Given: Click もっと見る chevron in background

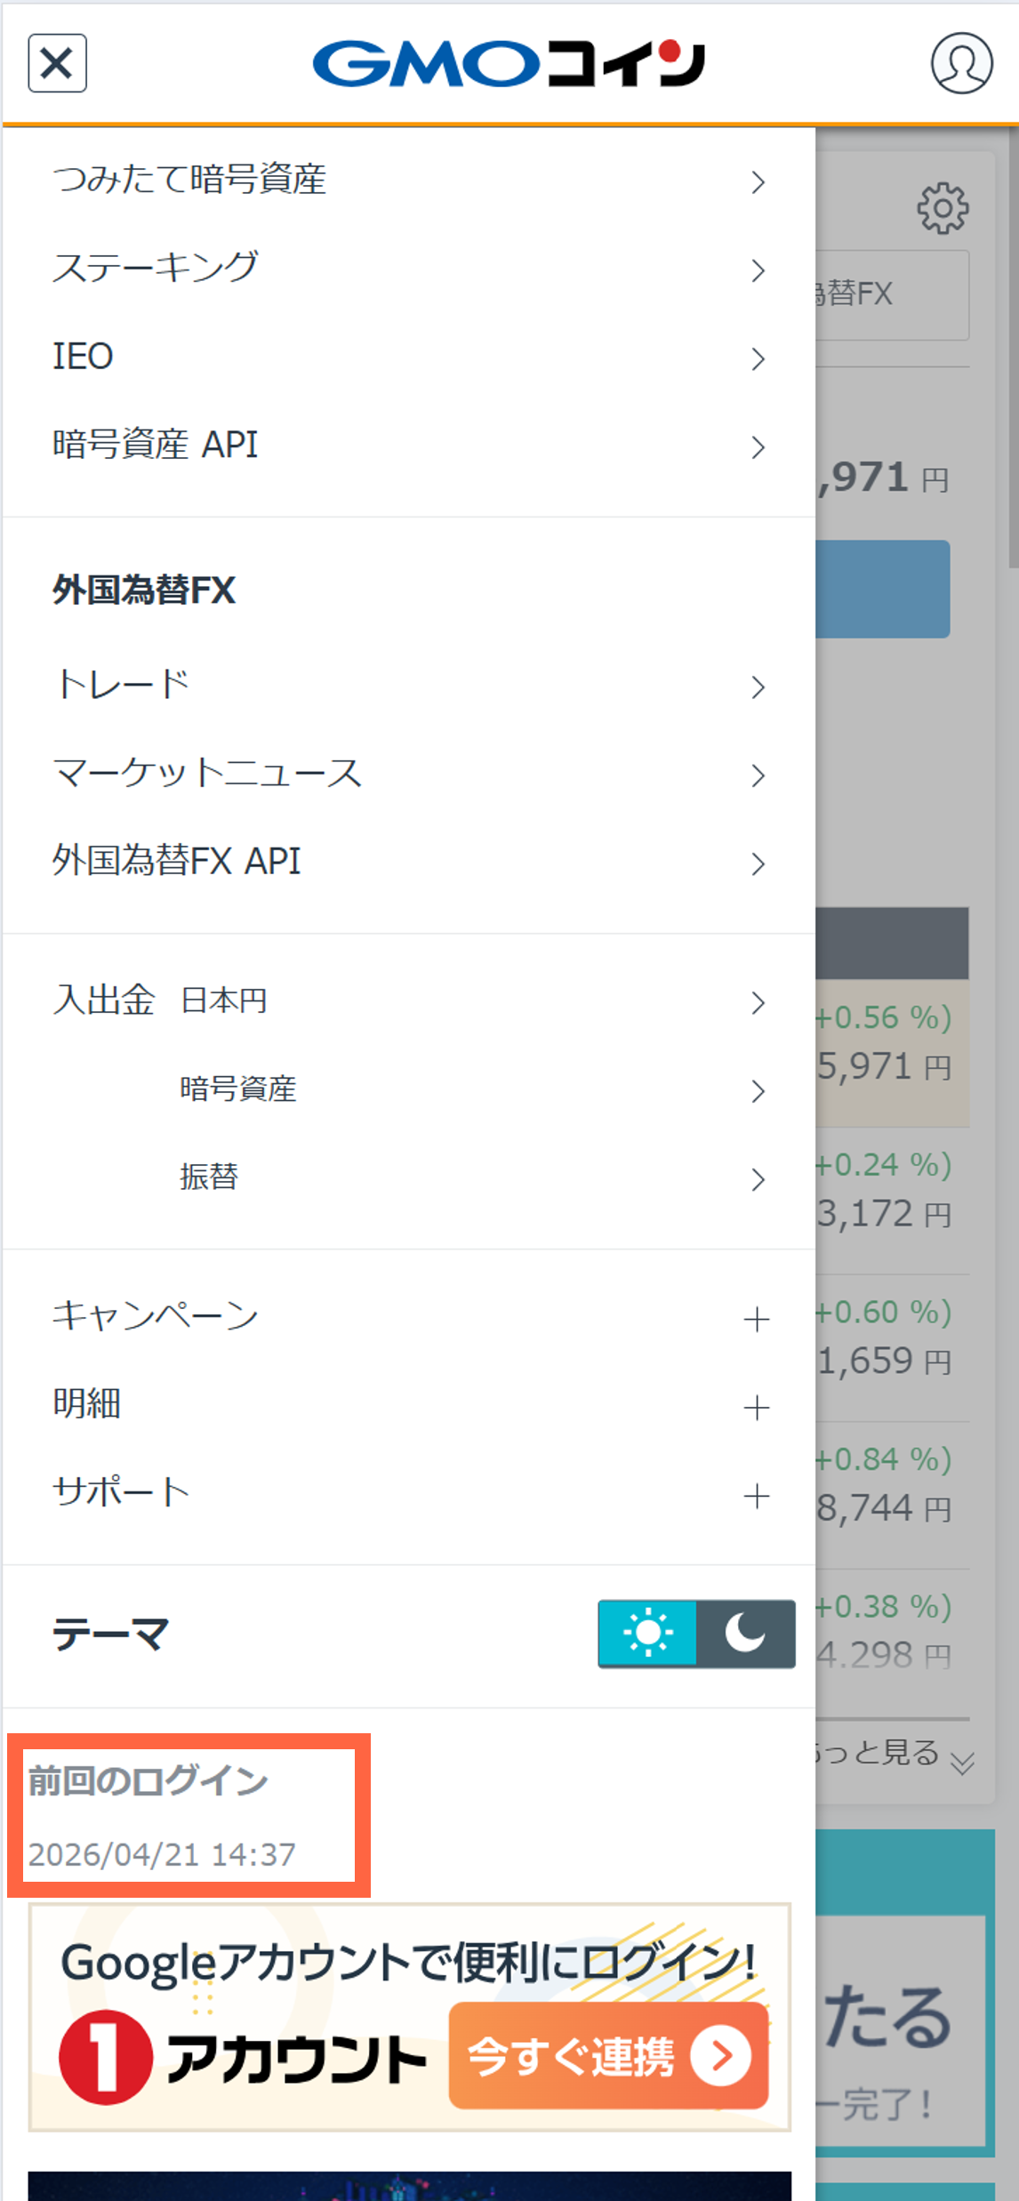Looking at the screenshot, I should pos(962,1763).
